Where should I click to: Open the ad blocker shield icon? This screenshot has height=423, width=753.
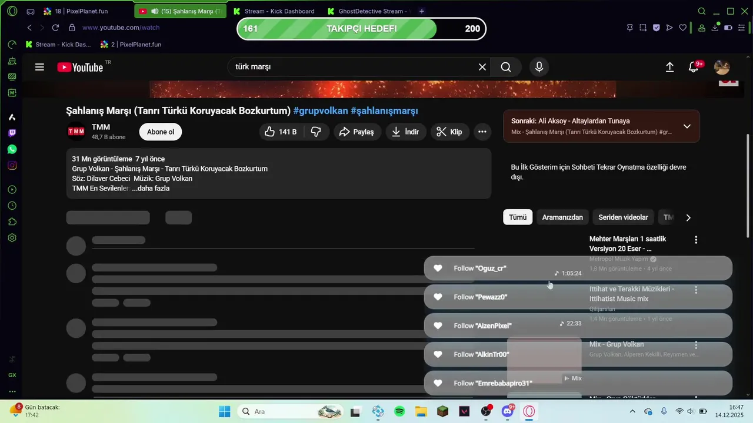656,28
